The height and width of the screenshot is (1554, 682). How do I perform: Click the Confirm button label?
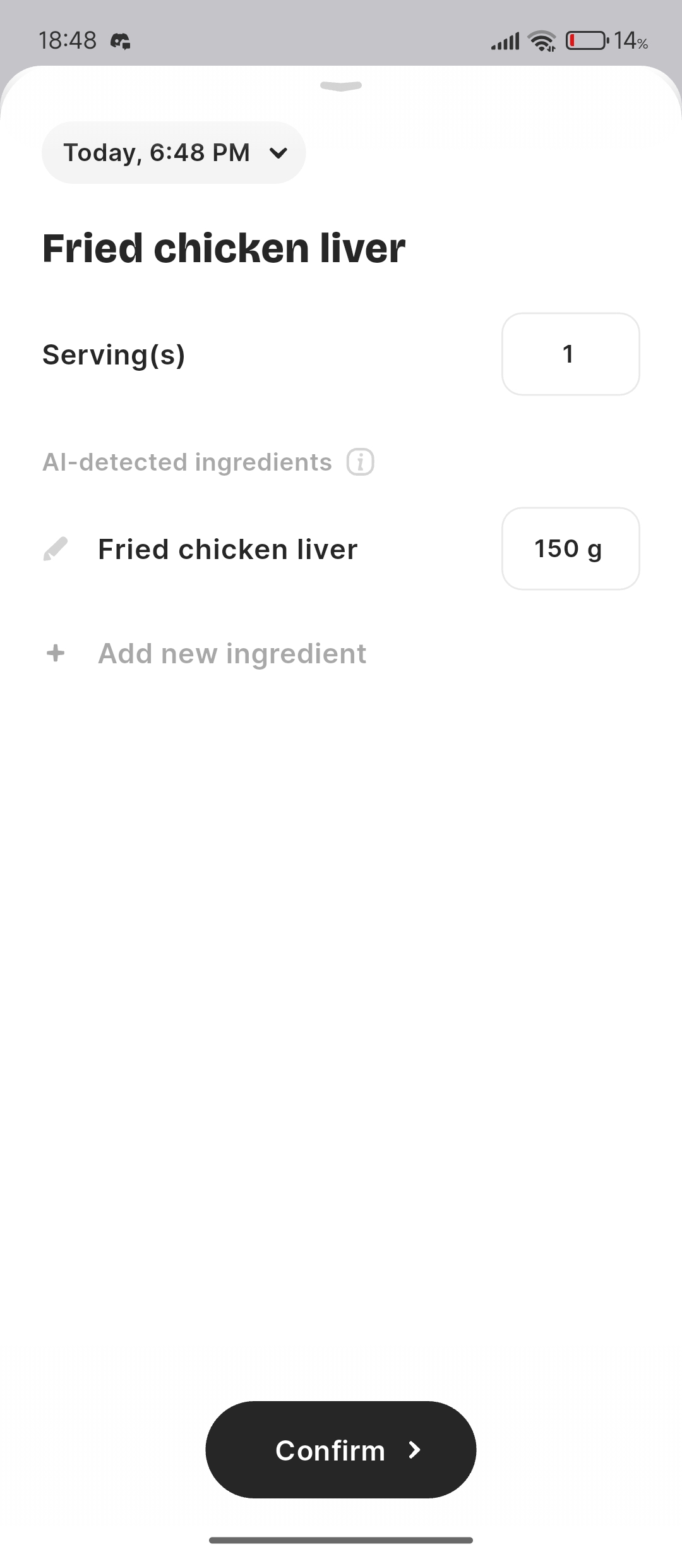(330, 1450)
